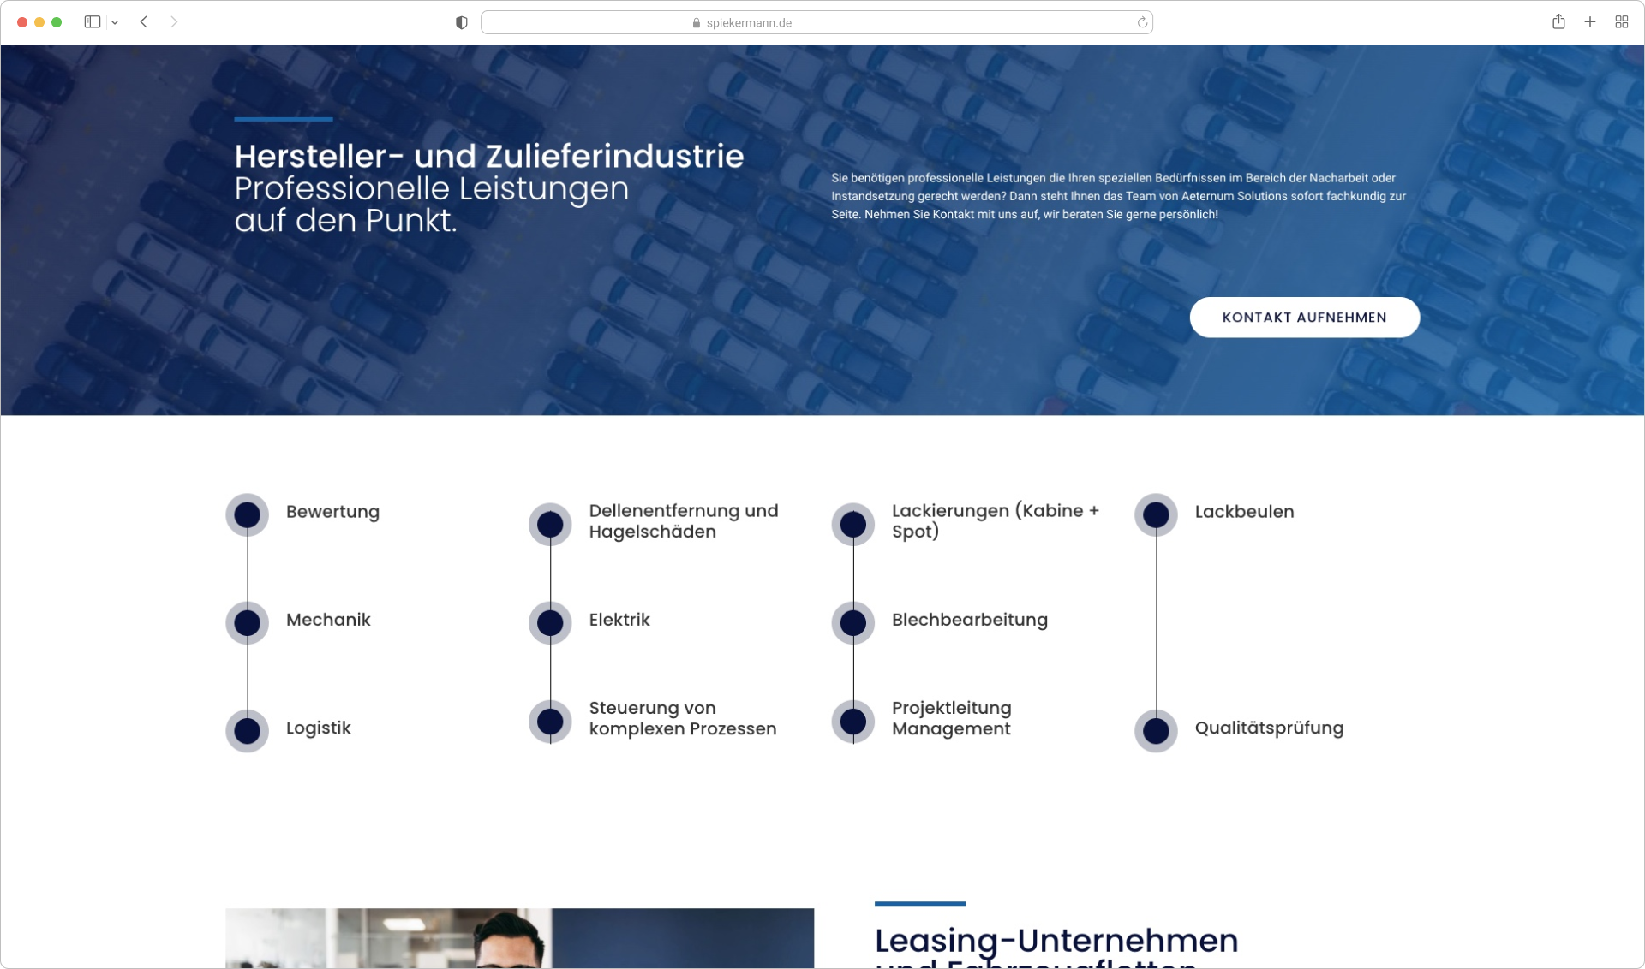Click the privacy shield icon in toolbar
Image resolution: width=1645 pixels, height=969 pixels.
click(x=462, y=21)
